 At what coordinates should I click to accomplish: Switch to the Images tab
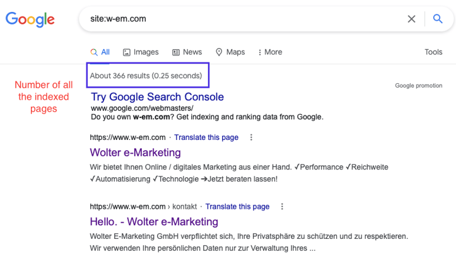[141, 52]
